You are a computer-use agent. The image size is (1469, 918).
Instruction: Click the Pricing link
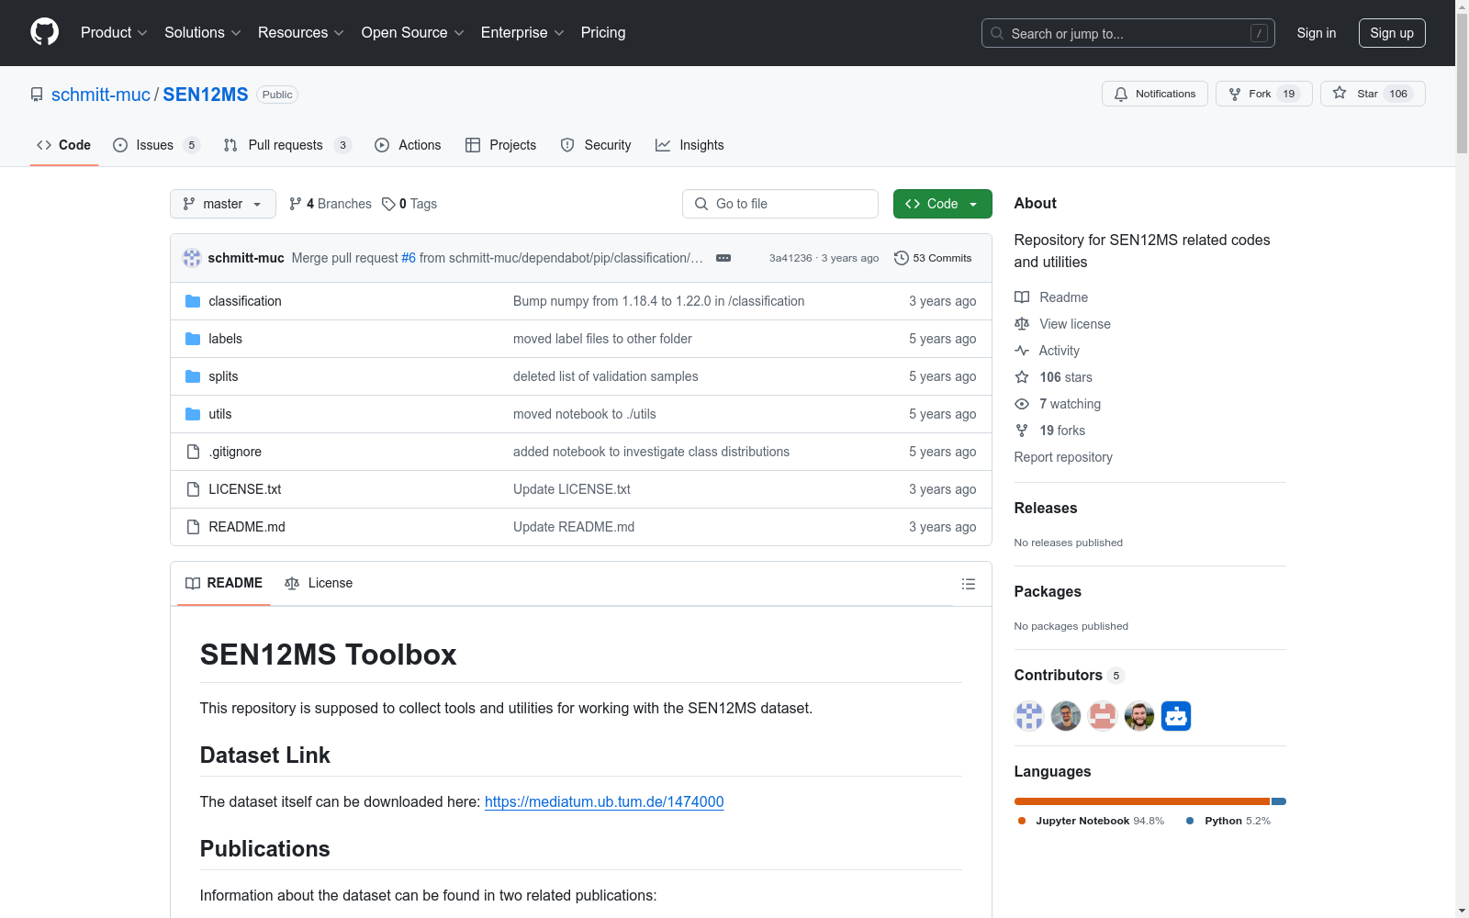coord(603,33)
